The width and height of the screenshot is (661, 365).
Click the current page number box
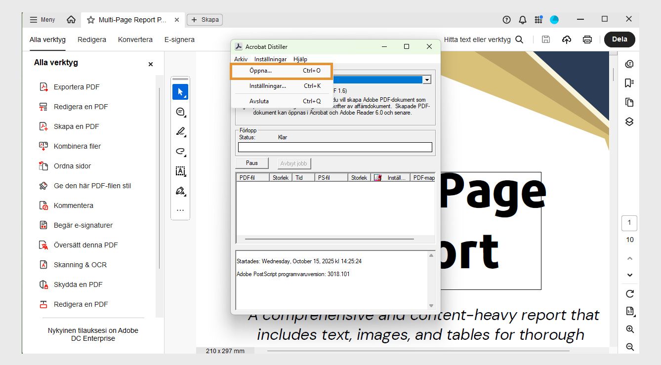[x=629, y=223]
